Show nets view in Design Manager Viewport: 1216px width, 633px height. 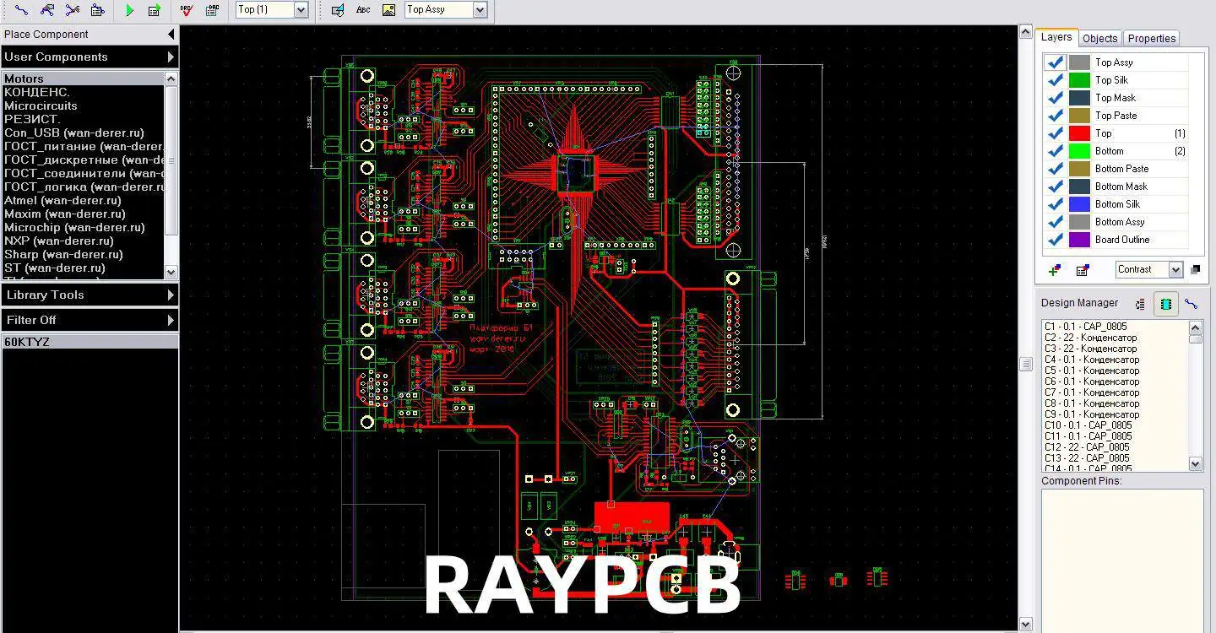pos(1192,304)
